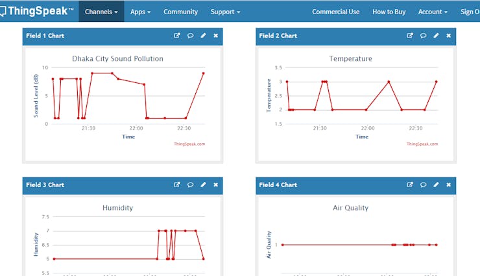Expand the Channels dropdown menu
The image size is (480, 276).
101,12
